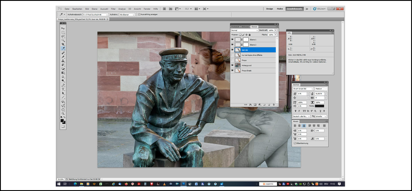412x191 pixels.
Task: Open the CS Live button
Action: coord(319,9)
